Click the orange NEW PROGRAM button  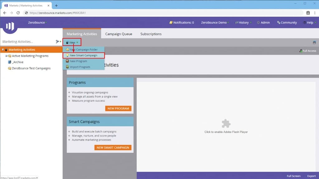pyautogui.click(x=118, y=108)
